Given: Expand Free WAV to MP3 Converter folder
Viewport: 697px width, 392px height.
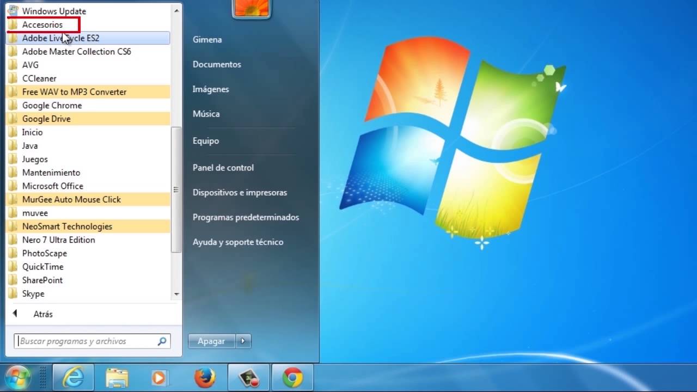Looking at the screenshot, I should (x=89, y=91).
